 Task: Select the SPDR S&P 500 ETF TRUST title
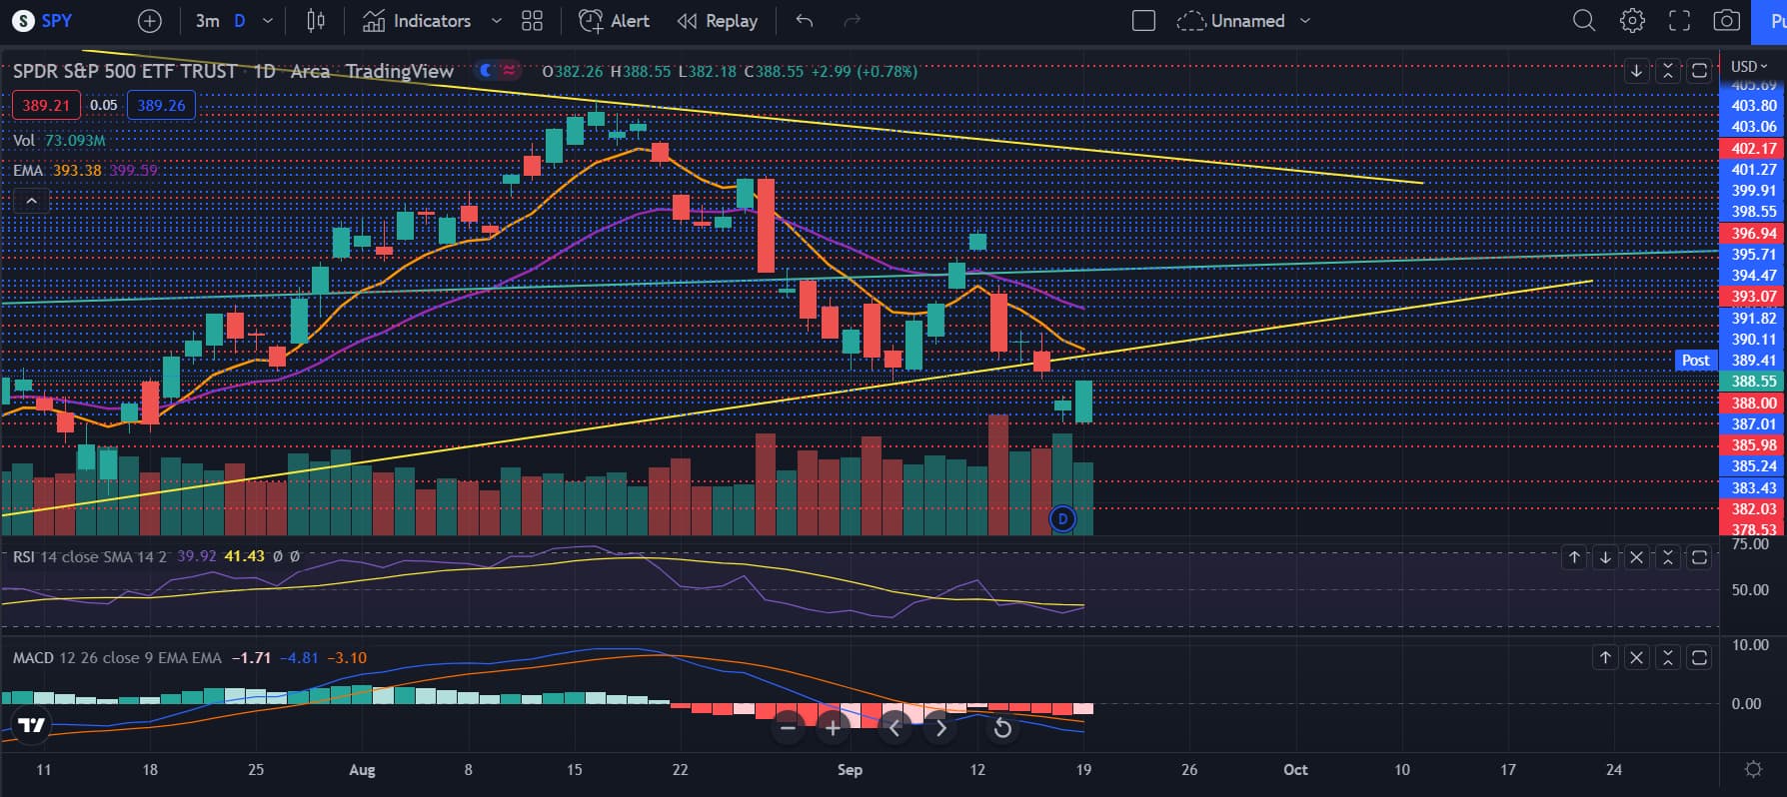point(125,71)
